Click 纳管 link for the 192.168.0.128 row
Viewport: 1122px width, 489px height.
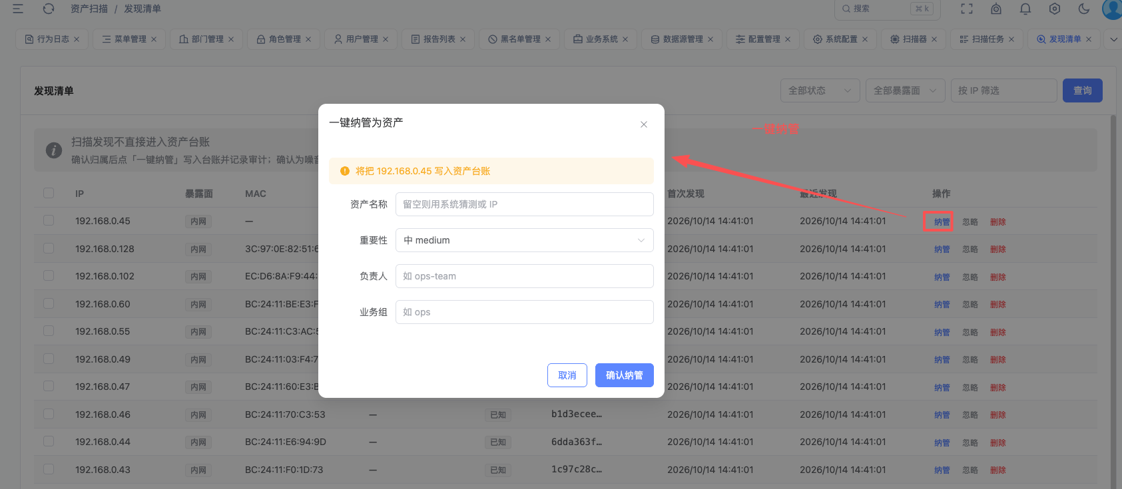coord(942,249)
